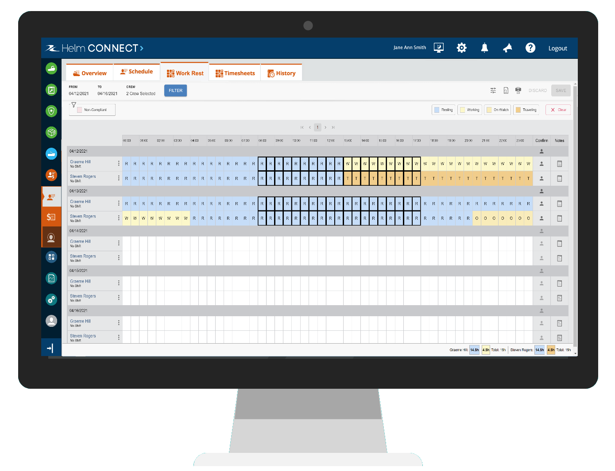This screenshot has height=471, width=615.
Task: Open Steven Rogers' three-dot options menu
Action: (119, 178)
